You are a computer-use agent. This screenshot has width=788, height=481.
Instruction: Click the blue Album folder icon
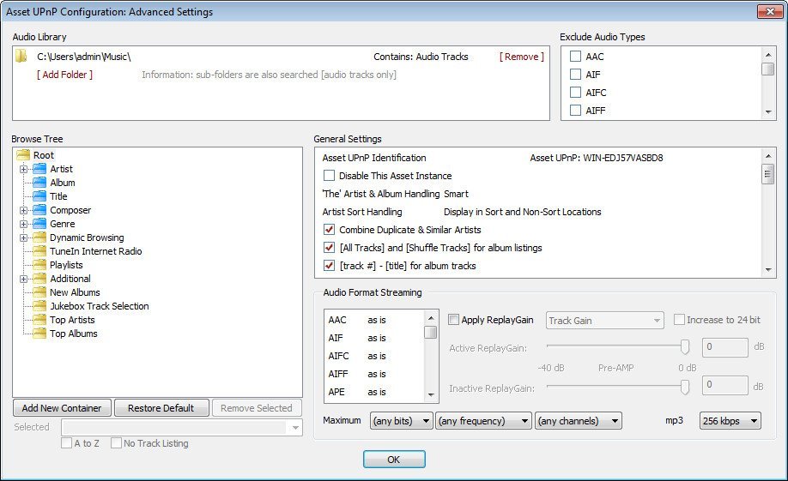click(x=39, y=183)
